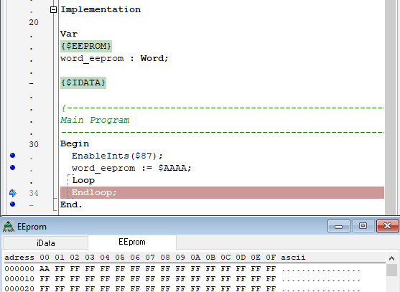This screenshot has height=292, width=400.
Task: Click the 'adress' column header
Action: pyautogui.click(x=19, y=258)
